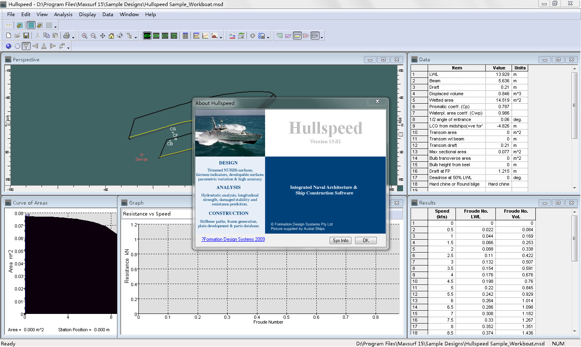Open the Body Plan view window icon
This screenshot has height=347, width=581.
click(174, 36)
